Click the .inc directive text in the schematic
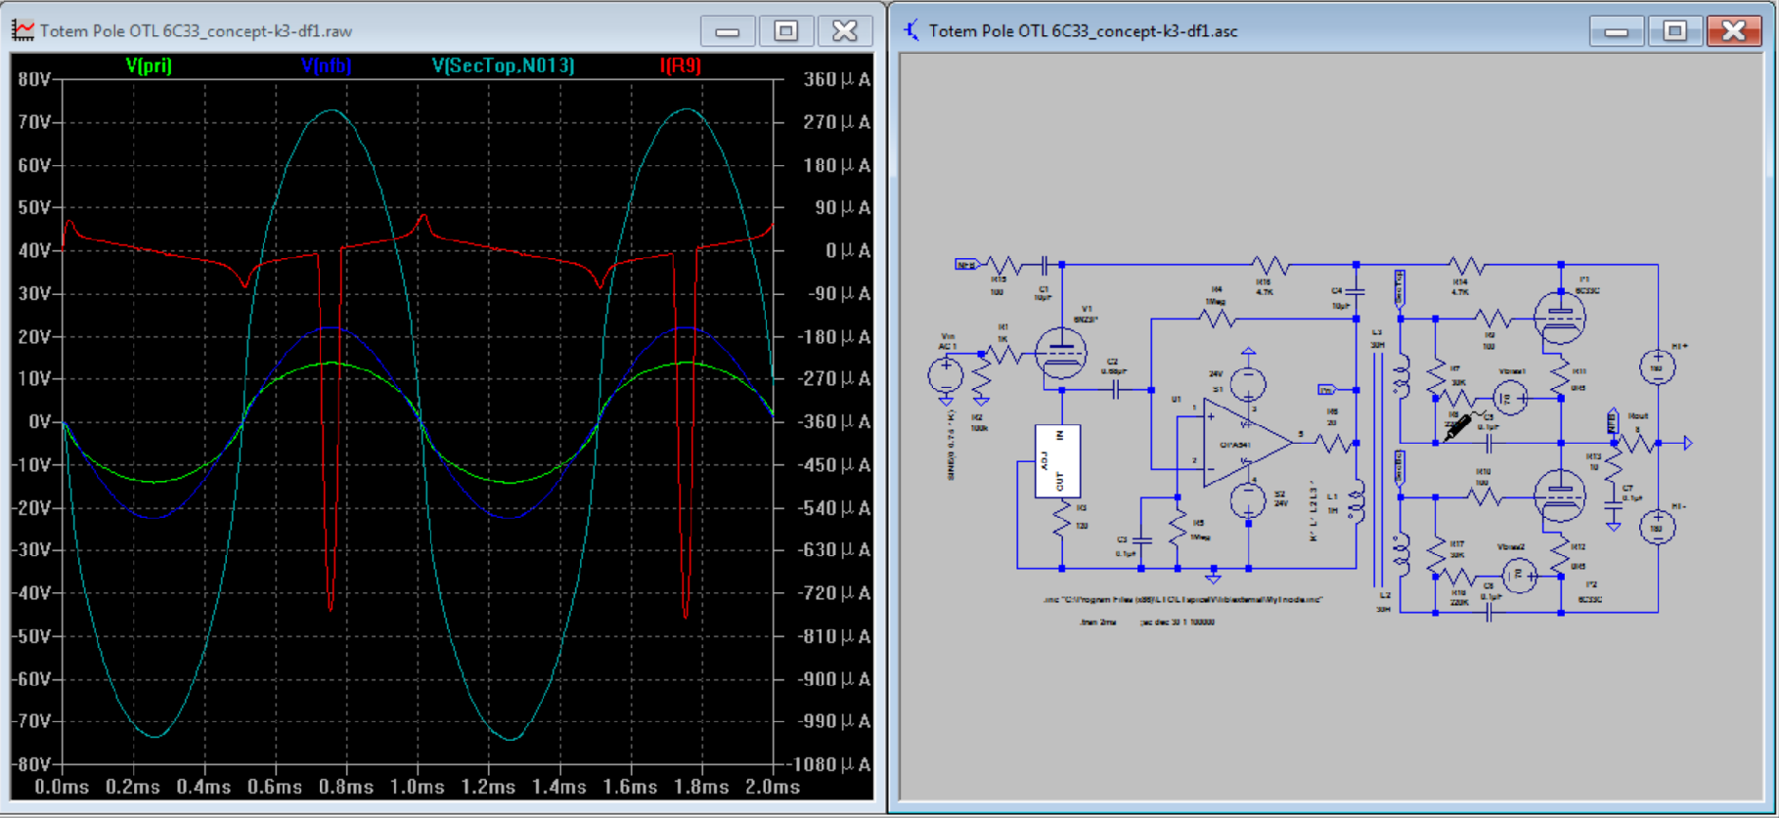1779x818 pixels. [1183, 599]
